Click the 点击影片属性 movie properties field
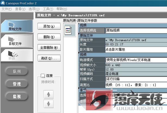 click(x=136, y=50)
